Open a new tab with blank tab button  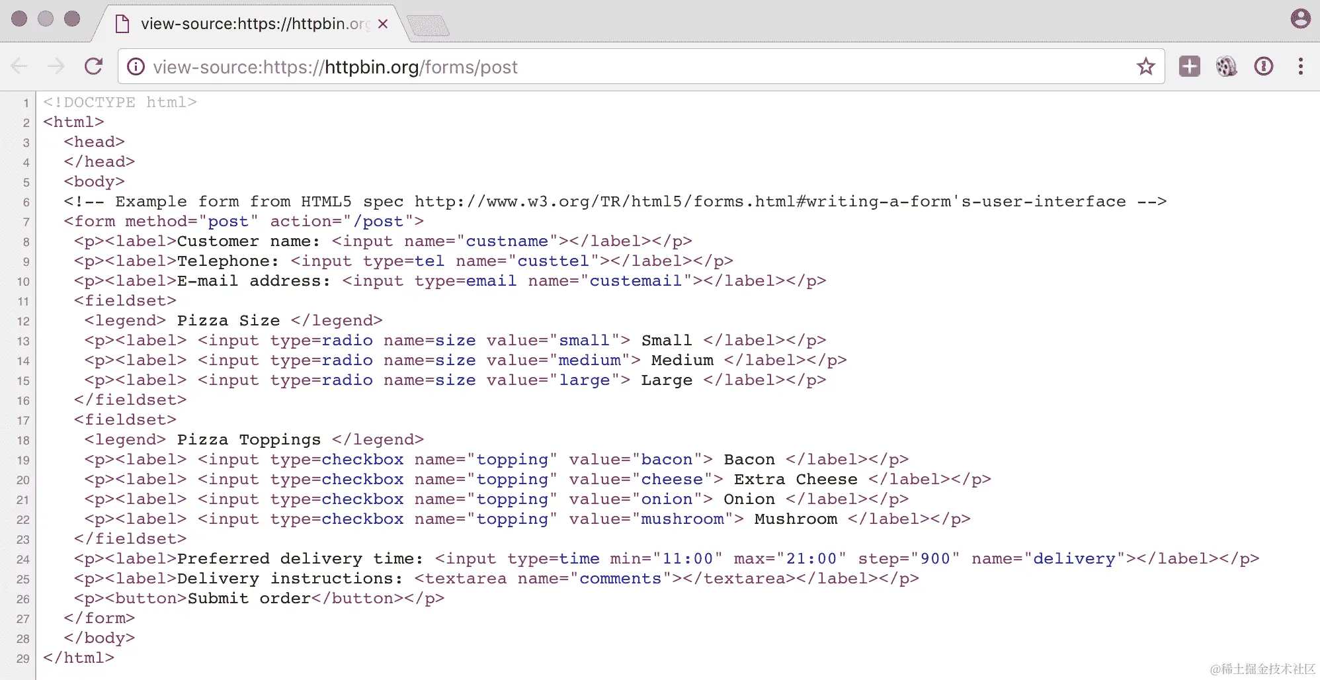(429, 26)
